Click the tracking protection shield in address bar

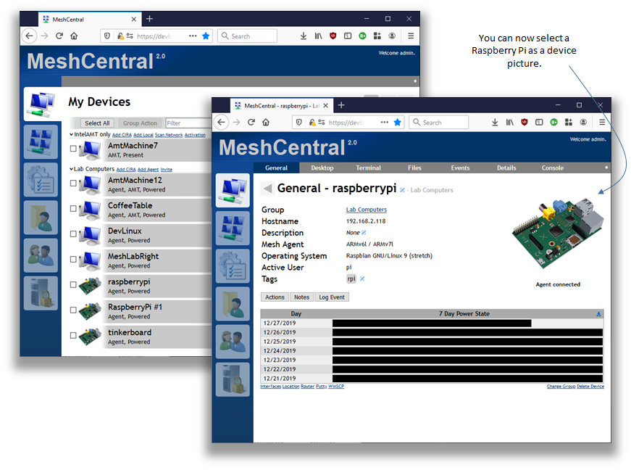coord(298,122)
